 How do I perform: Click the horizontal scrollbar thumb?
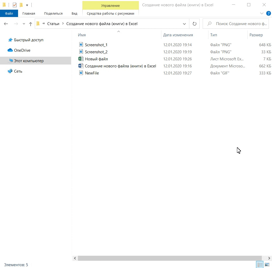pos(170,258)
